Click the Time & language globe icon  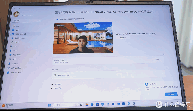click(10, 55)
